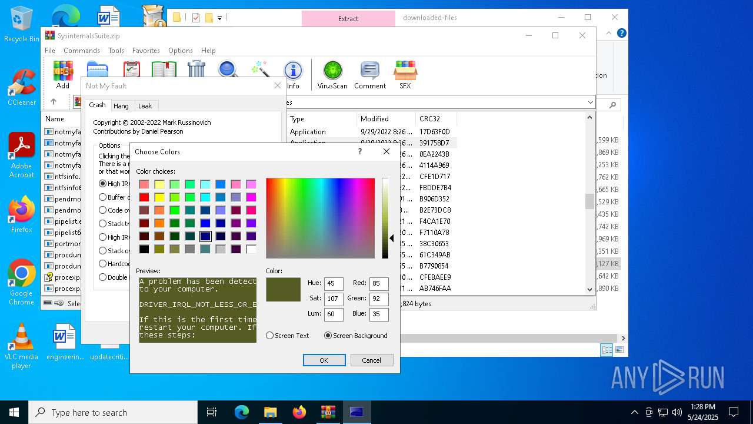
Task: Click Cancel in Choose Colors dialog
Action: [372, 360]
